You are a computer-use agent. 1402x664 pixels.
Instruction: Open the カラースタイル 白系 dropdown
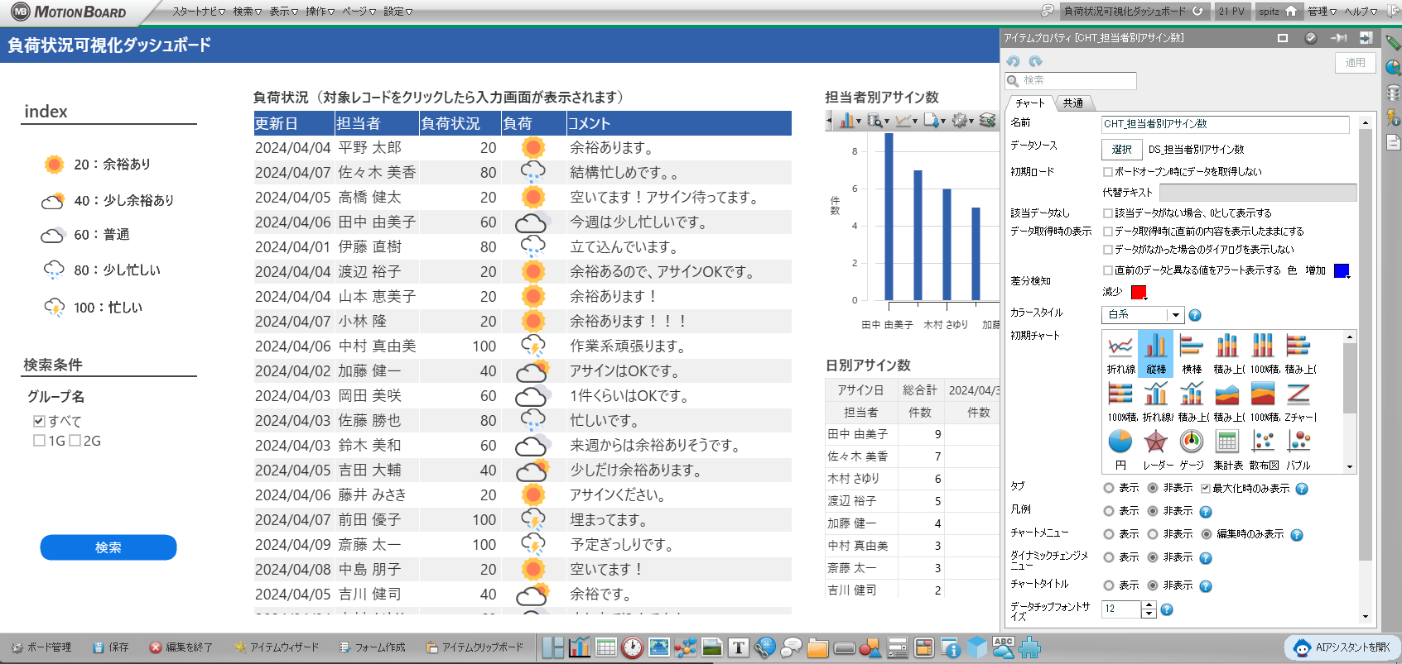click(1143, 314)
